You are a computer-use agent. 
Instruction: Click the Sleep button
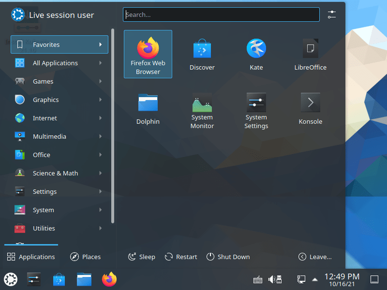[x=142, y=257]
